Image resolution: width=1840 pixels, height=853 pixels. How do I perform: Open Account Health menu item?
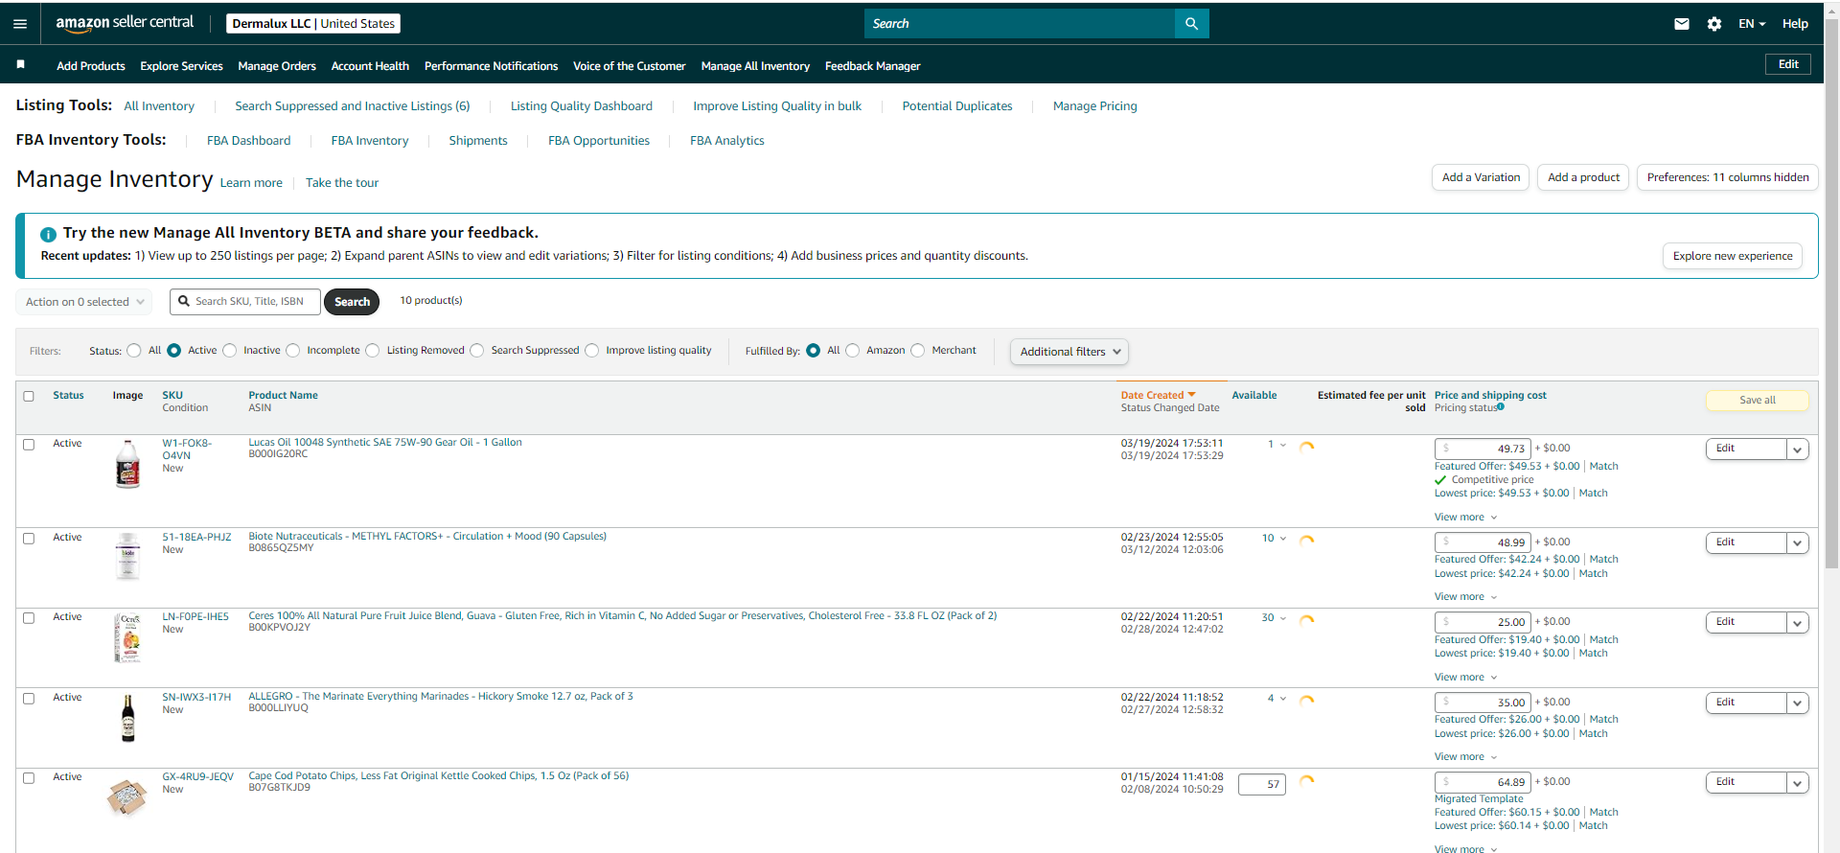[x=370, y=66]
